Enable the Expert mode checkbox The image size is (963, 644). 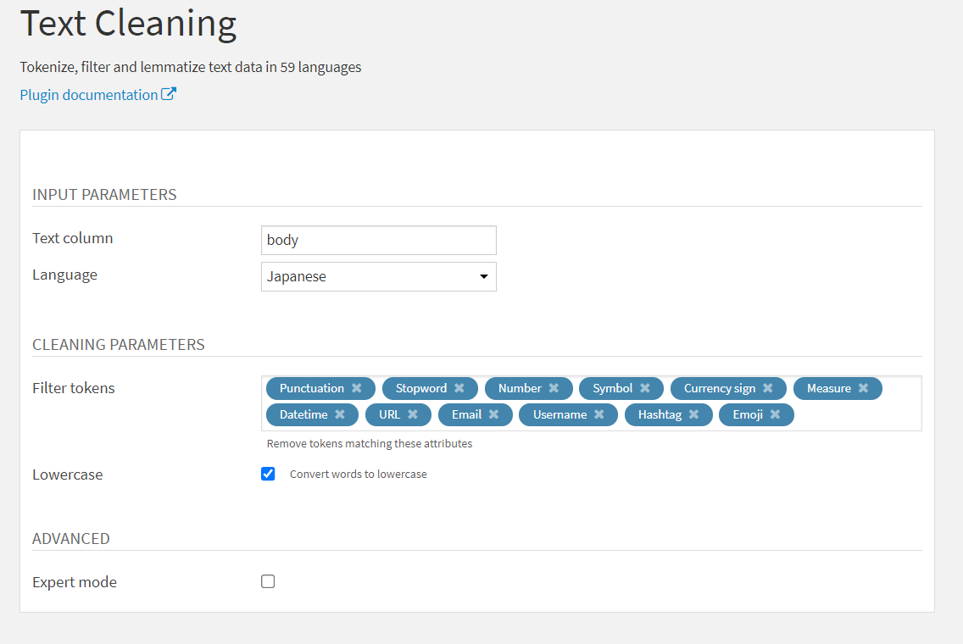click(268, 581)
